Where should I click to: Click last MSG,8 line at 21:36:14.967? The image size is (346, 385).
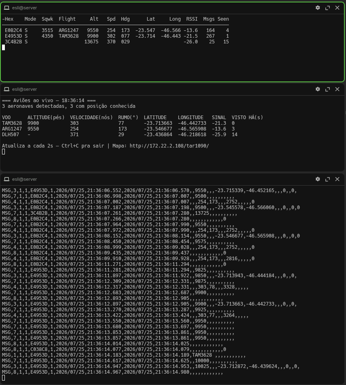click(112, 372)
